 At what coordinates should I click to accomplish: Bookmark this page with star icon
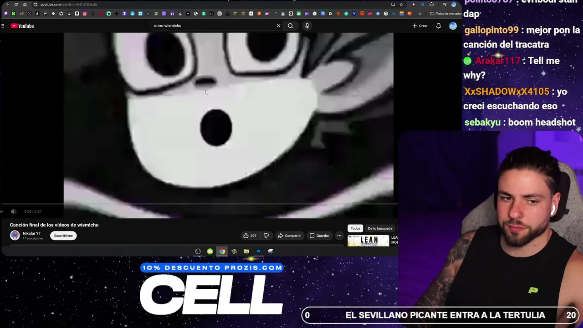(x=401, y=5)
